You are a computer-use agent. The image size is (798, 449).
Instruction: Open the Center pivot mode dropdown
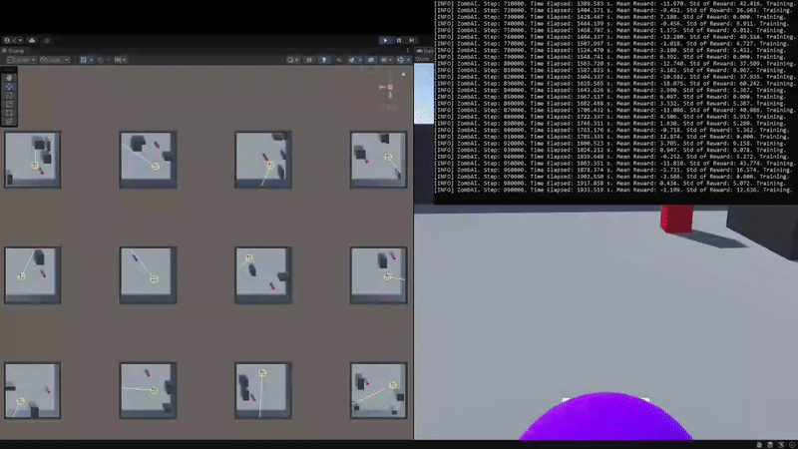[21, 60]
